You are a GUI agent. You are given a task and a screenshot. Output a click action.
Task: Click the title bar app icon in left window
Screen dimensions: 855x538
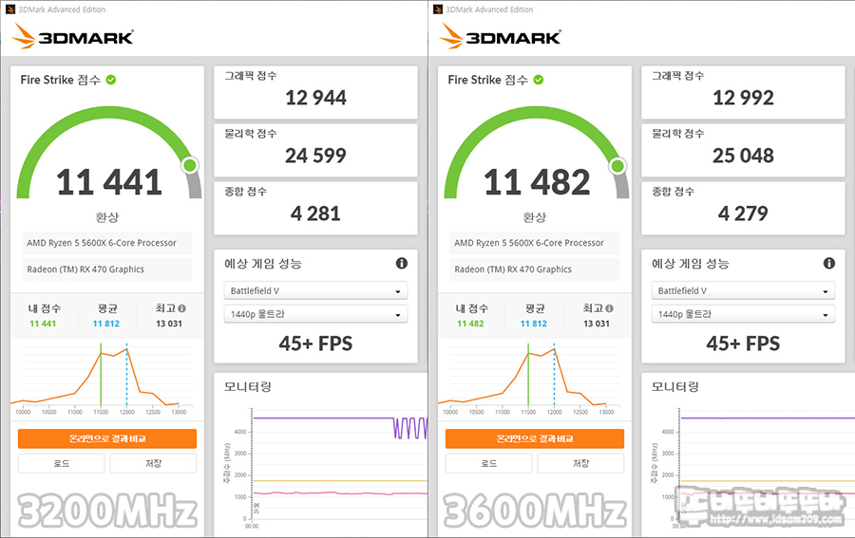click(x=9, y=9)
